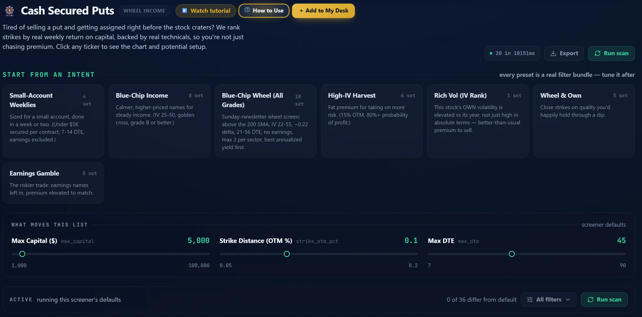Screen dimensions: 642x317
Task: Pick the Rich Vol (IV Rank) preset
Action: coord(478,121)
